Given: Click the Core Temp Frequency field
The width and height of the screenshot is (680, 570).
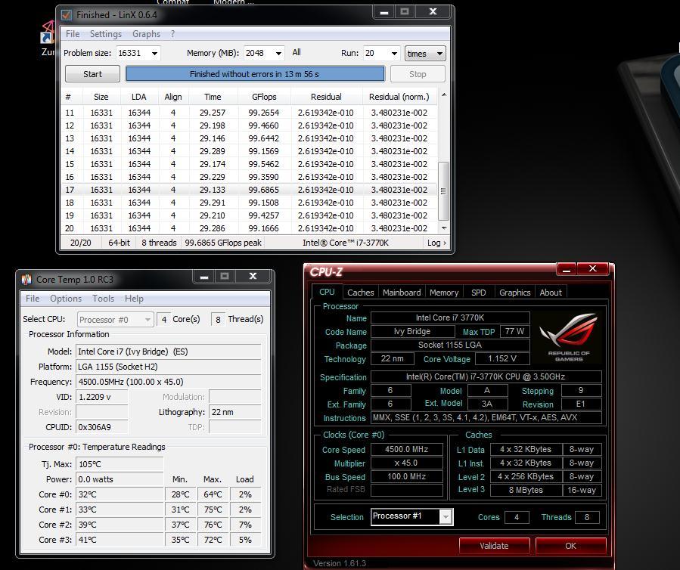Looking at the screenshot, I should click(x=168, y=382).
